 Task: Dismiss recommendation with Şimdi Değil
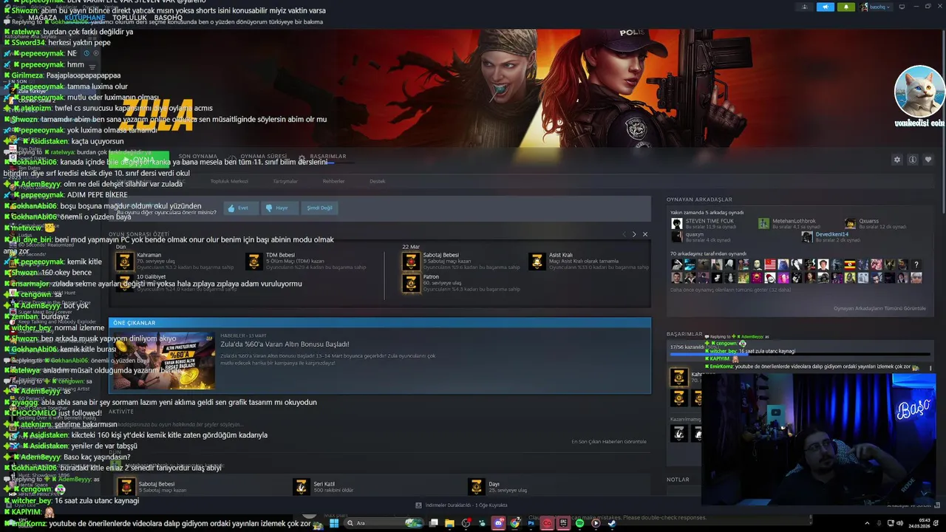pos(319,208)
